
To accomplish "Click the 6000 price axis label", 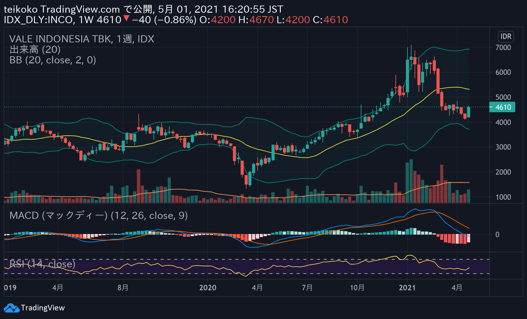I will tap(503, 72).
